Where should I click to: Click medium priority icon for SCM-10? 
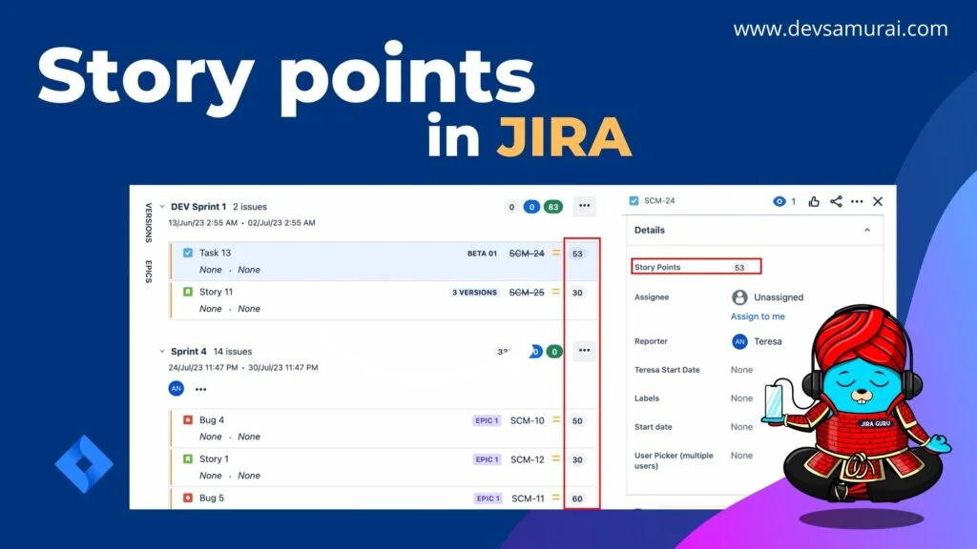(x=556, y=419)
